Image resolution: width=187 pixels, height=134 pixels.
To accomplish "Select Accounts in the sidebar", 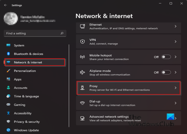I will click(21, 88).
